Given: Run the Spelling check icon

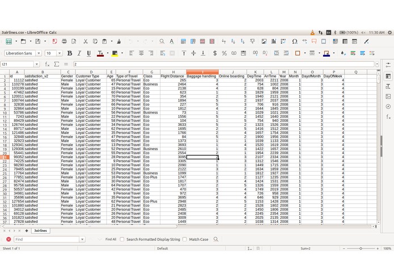Looking at the screenshot, I should pos(172,41).
